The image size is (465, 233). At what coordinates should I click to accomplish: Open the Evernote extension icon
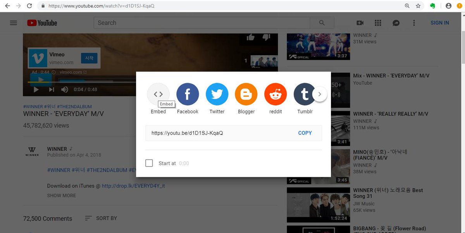(432, 6)
